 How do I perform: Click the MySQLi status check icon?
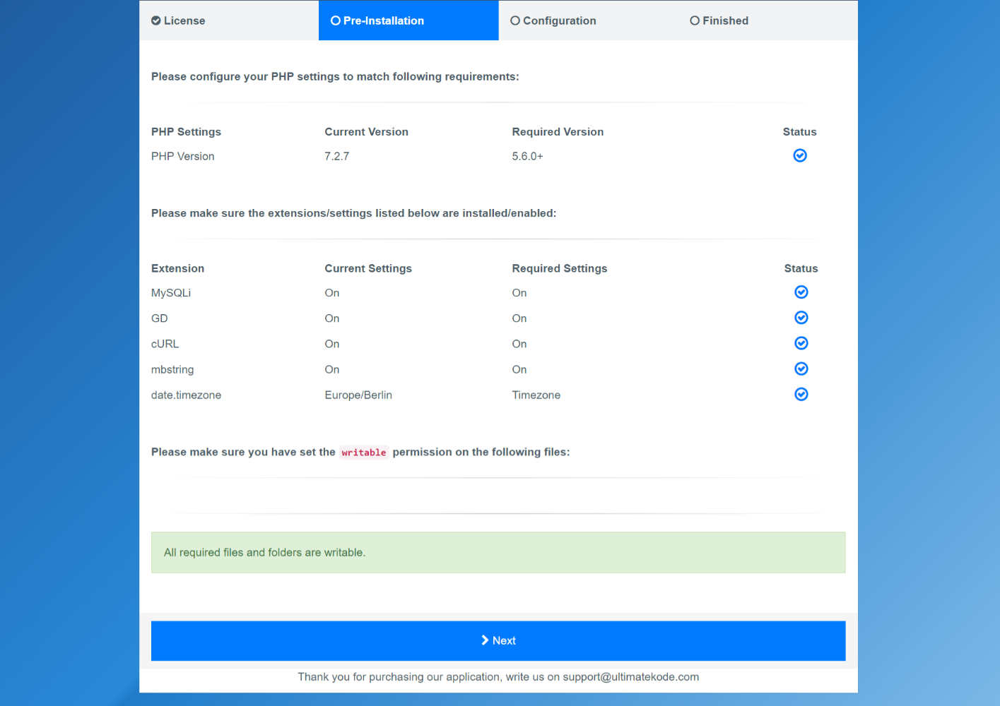click(801, 292)
